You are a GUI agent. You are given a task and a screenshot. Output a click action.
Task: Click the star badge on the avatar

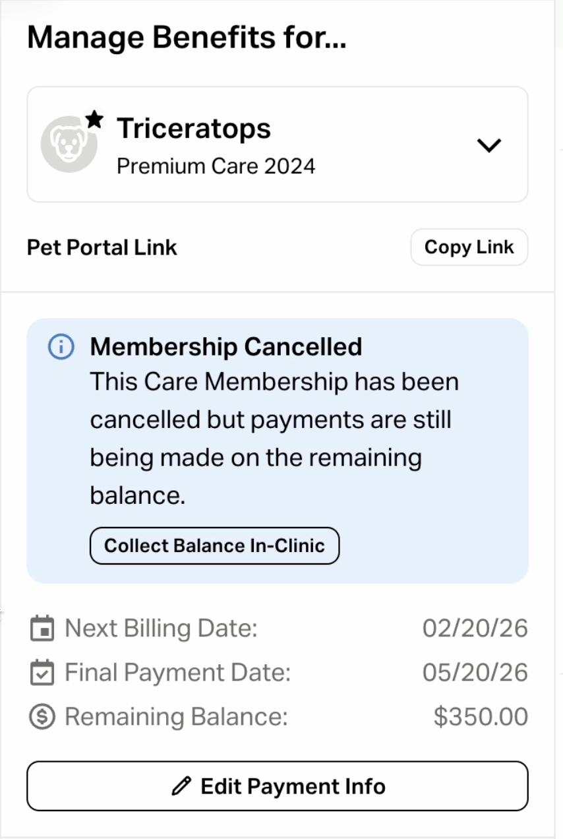(x=95, y=119)
